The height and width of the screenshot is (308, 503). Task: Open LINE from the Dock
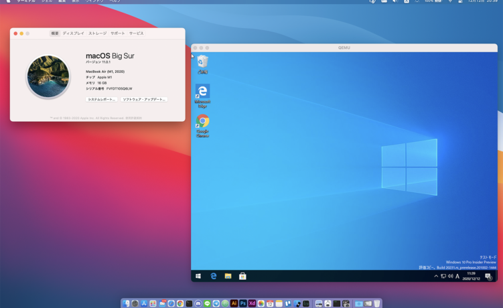pos(207,303)
